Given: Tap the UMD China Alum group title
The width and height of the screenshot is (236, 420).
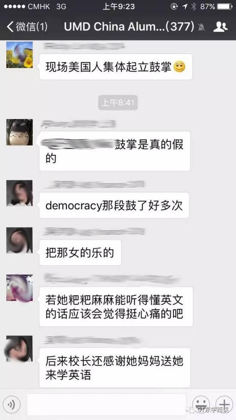Looking at the screenshot, I should point(129,27).
